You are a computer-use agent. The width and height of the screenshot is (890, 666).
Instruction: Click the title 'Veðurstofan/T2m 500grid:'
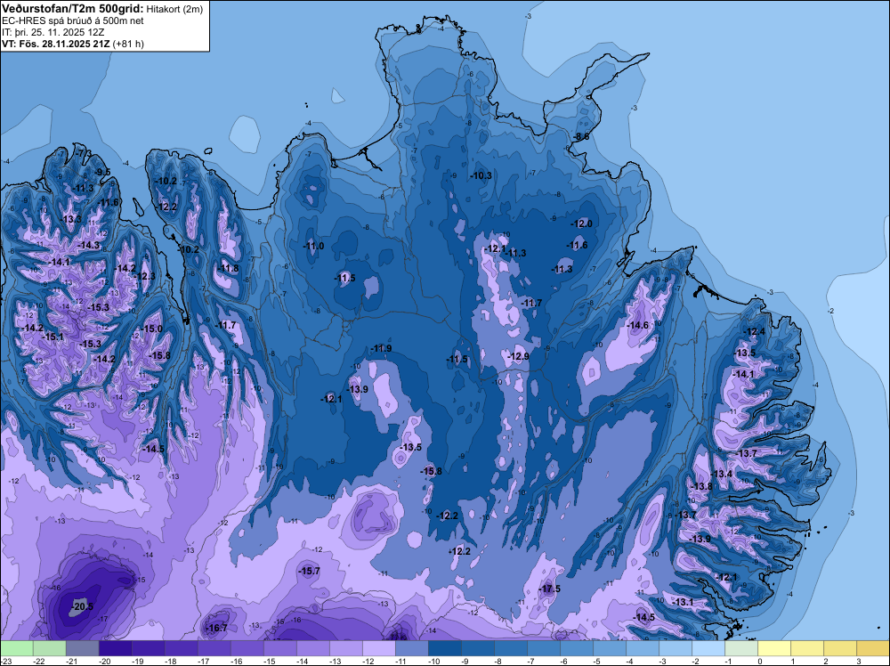(73, 9)
